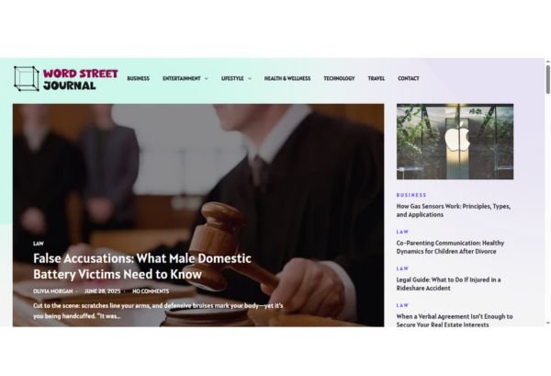Screen dimensions: 551x376
Task: Open Co-Parenting Communication article link
Action: [x=450, y=247]
